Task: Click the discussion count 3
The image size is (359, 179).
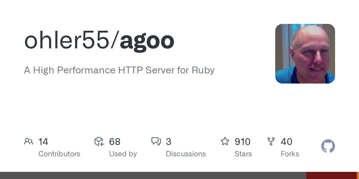Action: tap(168, 142)
